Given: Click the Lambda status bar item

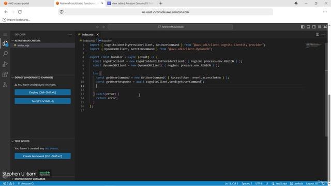Looking at the screenshot, I should coord(296,183).
